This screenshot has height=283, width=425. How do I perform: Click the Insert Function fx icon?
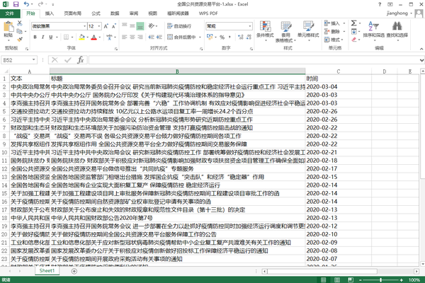click(81, 60)
